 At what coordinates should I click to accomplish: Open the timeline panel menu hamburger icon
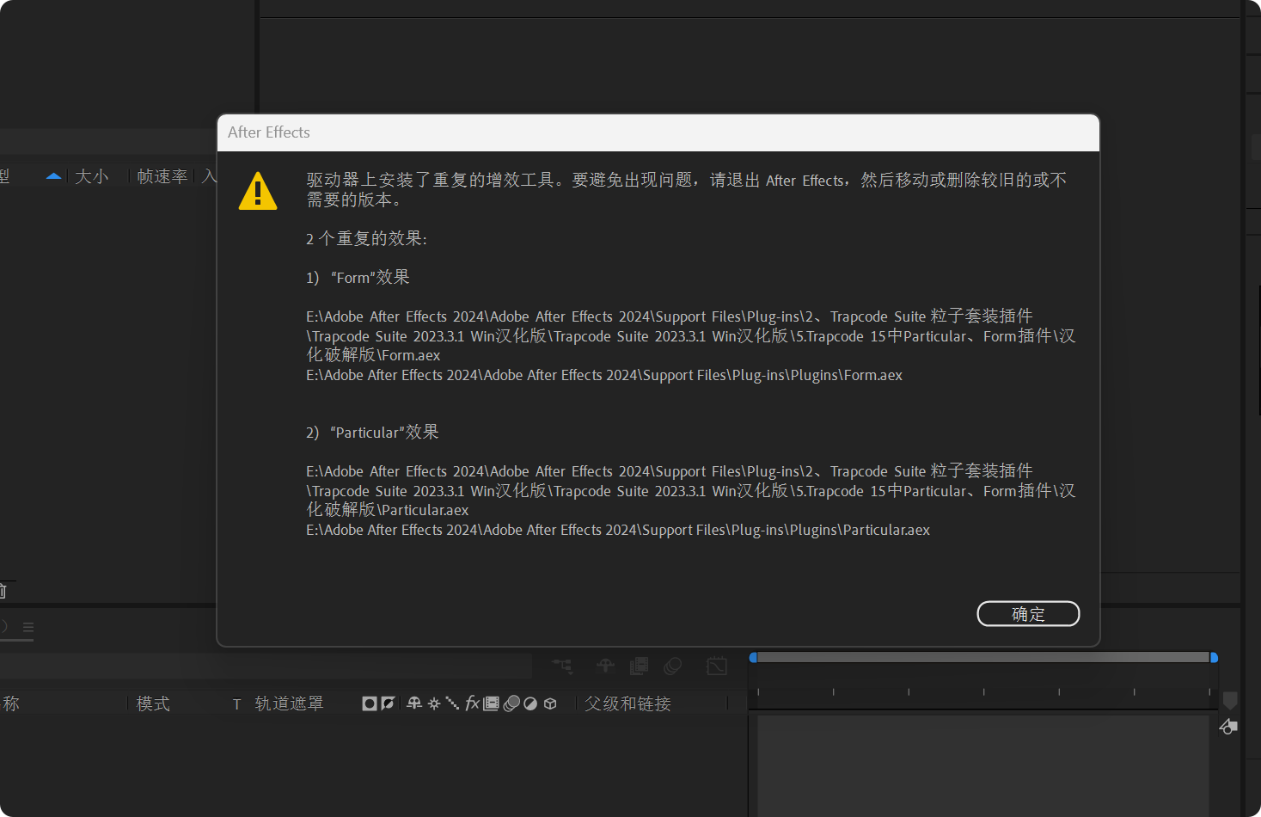[x=28, y=627]
